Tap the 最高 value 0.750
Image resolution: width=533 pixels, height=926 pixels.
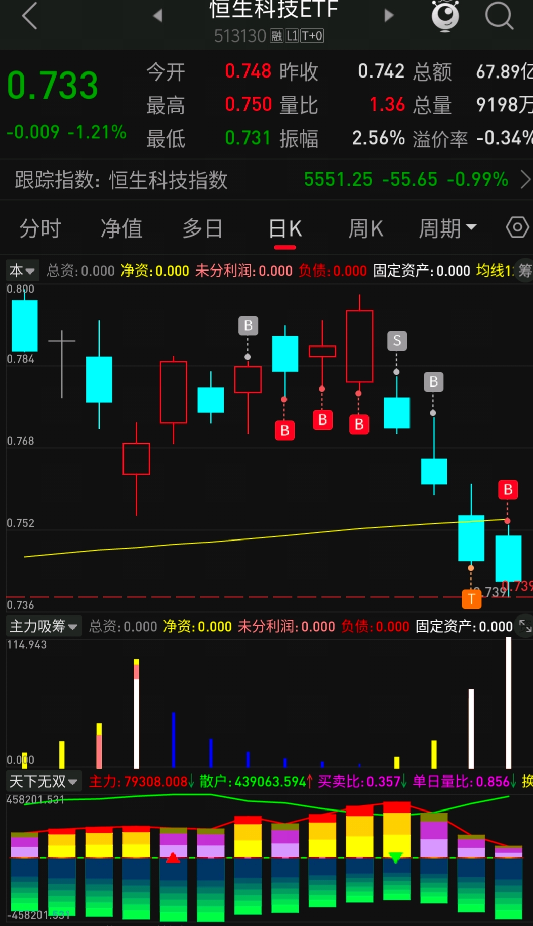tap(249, 104)
